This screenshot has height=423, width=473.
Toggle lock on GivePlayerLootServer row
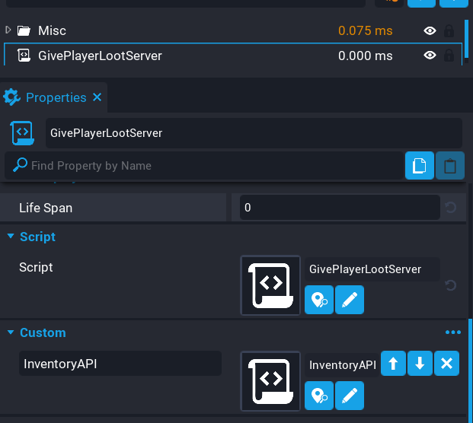tap(449, 56)
